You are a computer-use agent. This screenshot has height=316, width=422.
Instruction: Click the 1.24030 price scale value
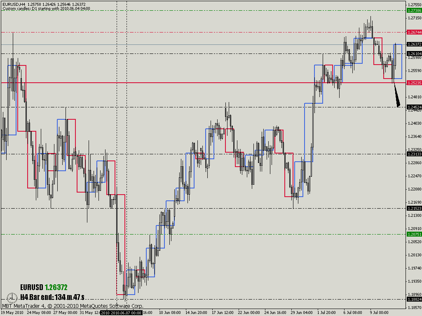coord(415,123)
